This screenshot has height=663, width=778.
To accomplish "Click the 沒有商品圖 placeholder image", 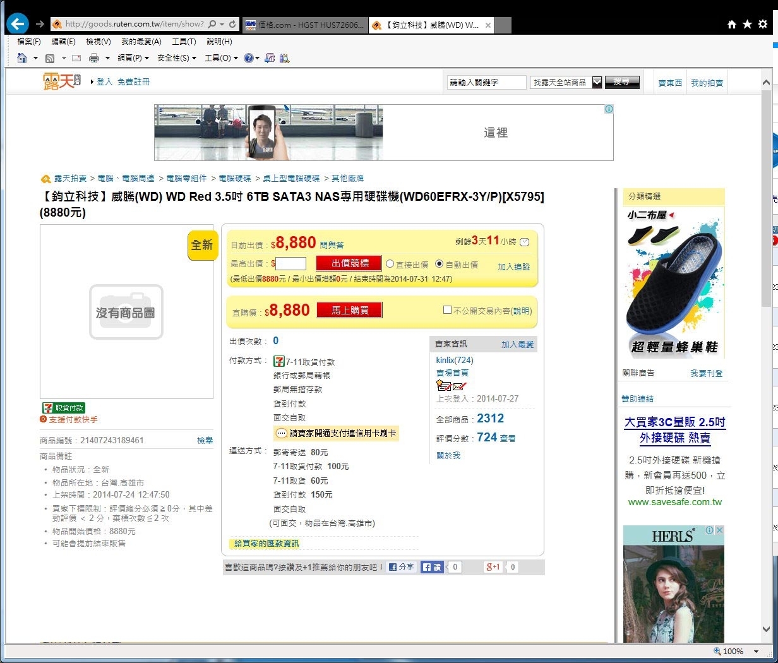I will tap(126, 312).
